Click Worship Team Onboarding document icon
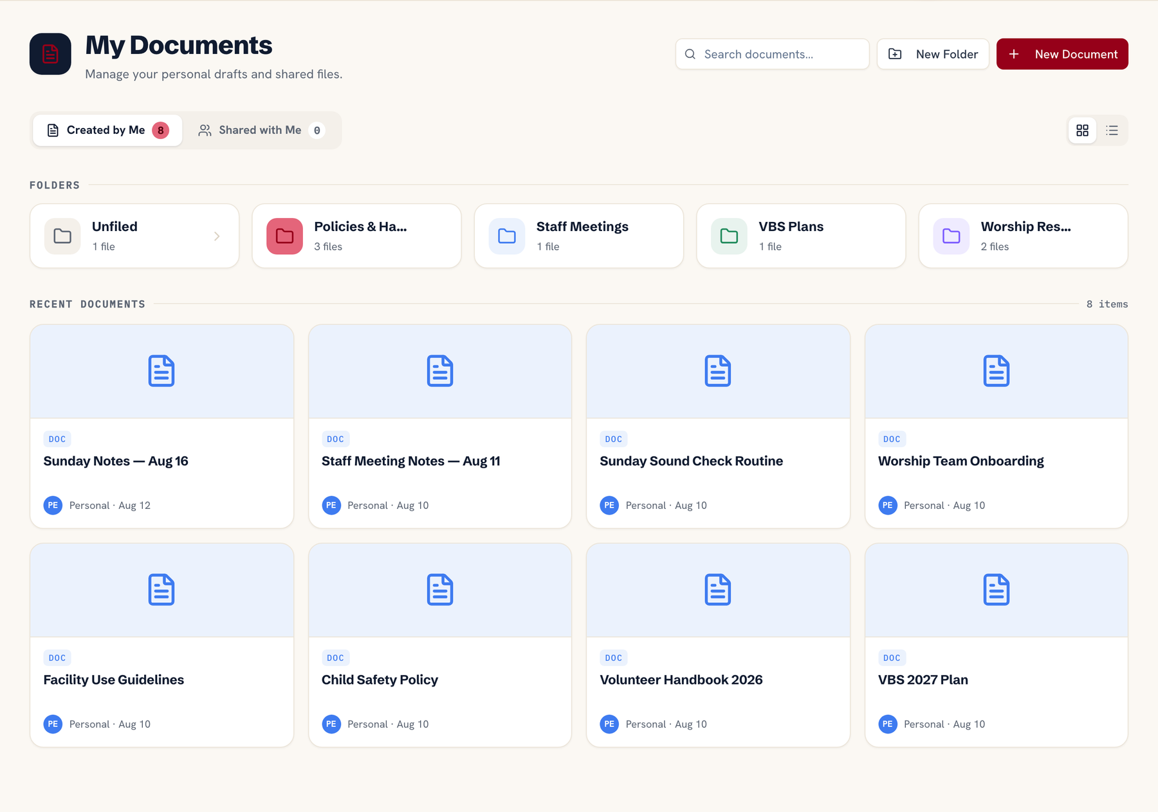This screenshot has width=1158, height=812. point(997,371)
